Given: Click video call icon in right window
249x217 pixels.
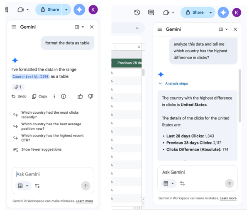Looking at the screenshot, I should [x=166, y=12].
